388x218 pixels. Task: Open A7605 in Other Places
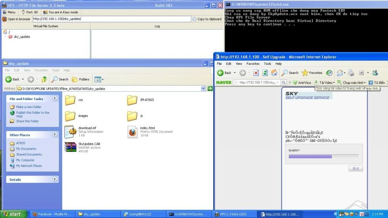coord(20,143)
